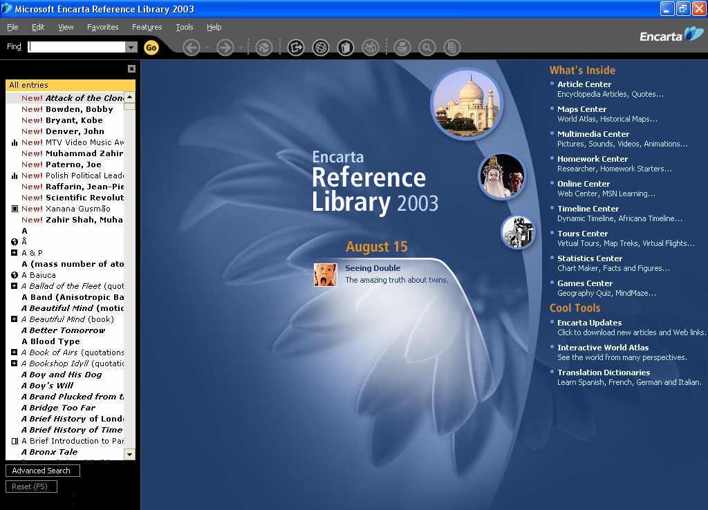Click the Back arrow navigation icon
708x510 pixels.
tap(192, 47)
